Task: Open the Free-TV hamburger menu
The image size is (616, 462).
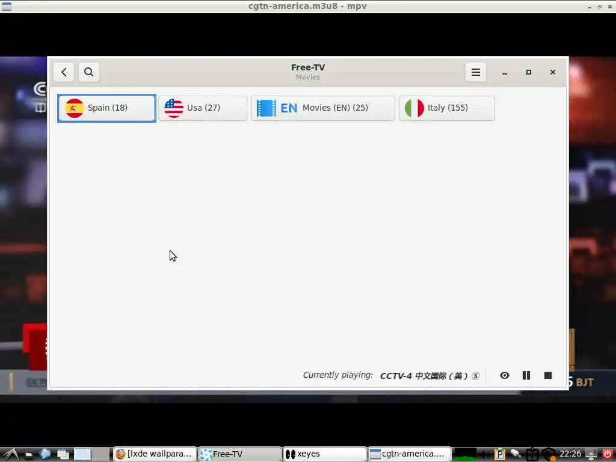Action: tap(475, 72)
